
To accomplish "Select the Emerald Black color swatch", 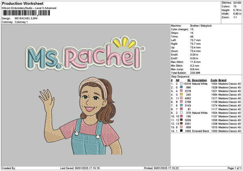I will pos(181,131).
